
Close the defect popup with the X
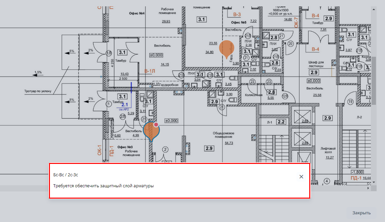pos(301,177)
